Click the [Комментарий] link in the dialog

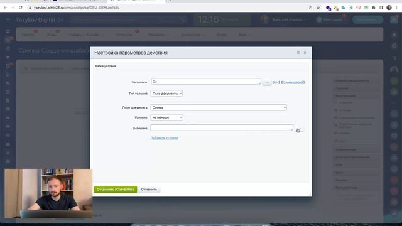293,82
